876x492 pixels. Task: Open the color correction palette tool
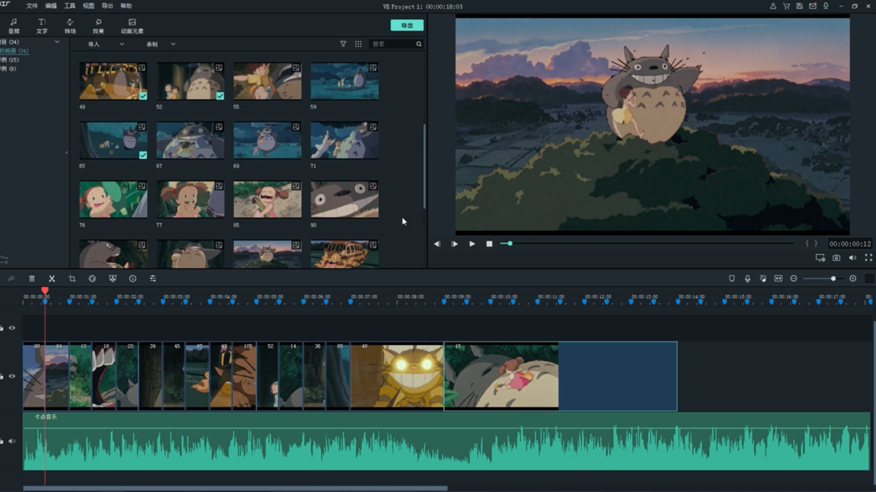(92, 279)
